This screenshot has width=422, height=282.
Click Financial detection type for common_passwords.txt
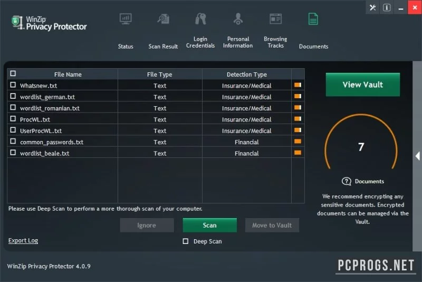coord(246,142)
